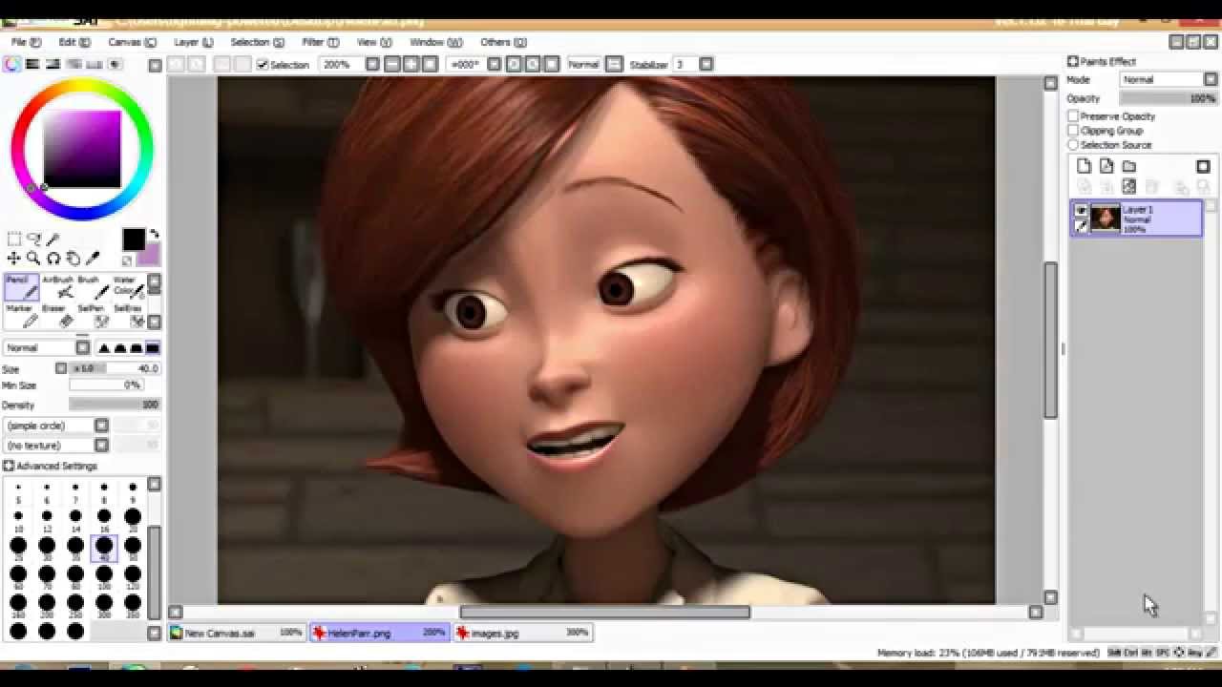Pick the Rotate view tool
Screen dimensions: 1222x687
tap(53, 259)
